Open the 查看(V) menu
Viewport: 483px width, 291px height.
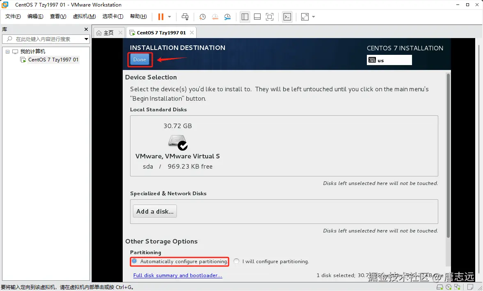tap(58, 17)
